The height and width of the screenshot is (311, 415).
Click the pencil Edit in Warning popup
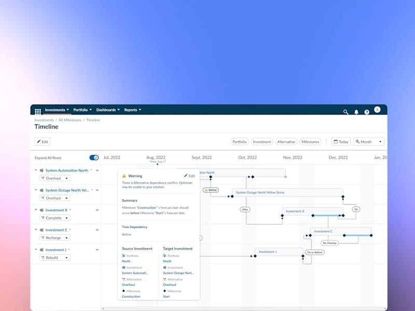tap(189, 176)
